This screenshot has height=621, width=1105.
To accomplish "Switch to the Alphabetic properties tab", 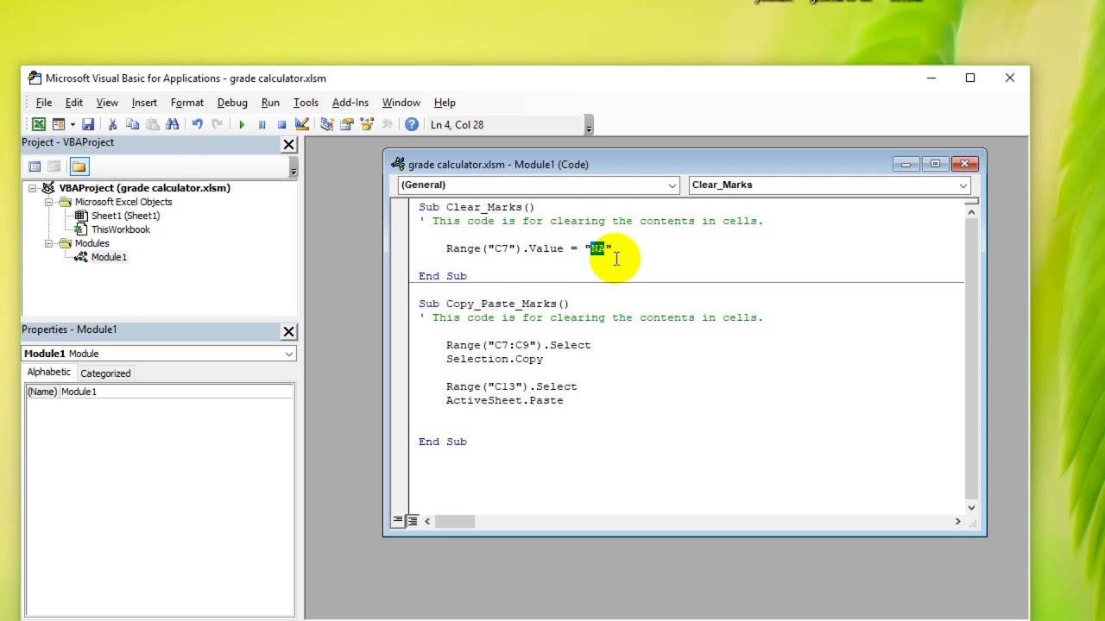I will click(x=49, y=373).
